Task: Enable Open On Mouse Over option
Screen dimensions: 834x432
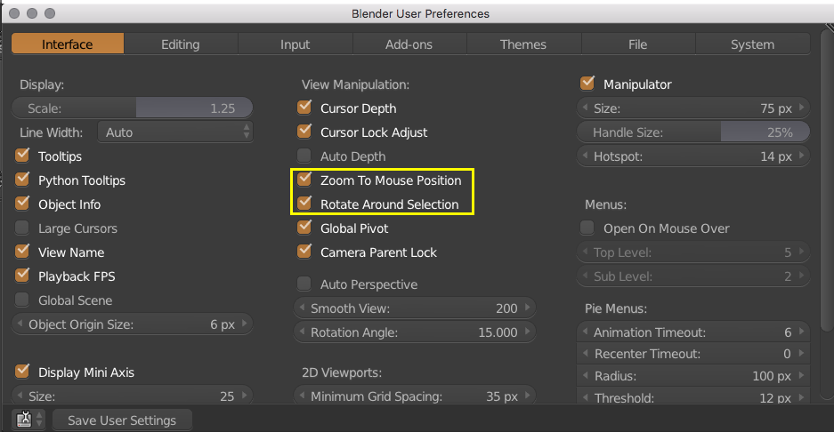Action: pyautogui.click(x=587, y=228)
